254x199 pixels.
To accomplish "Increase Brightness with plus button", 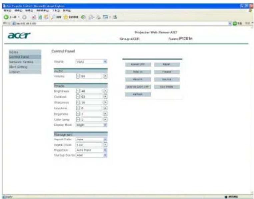I will tap(105, 91).
